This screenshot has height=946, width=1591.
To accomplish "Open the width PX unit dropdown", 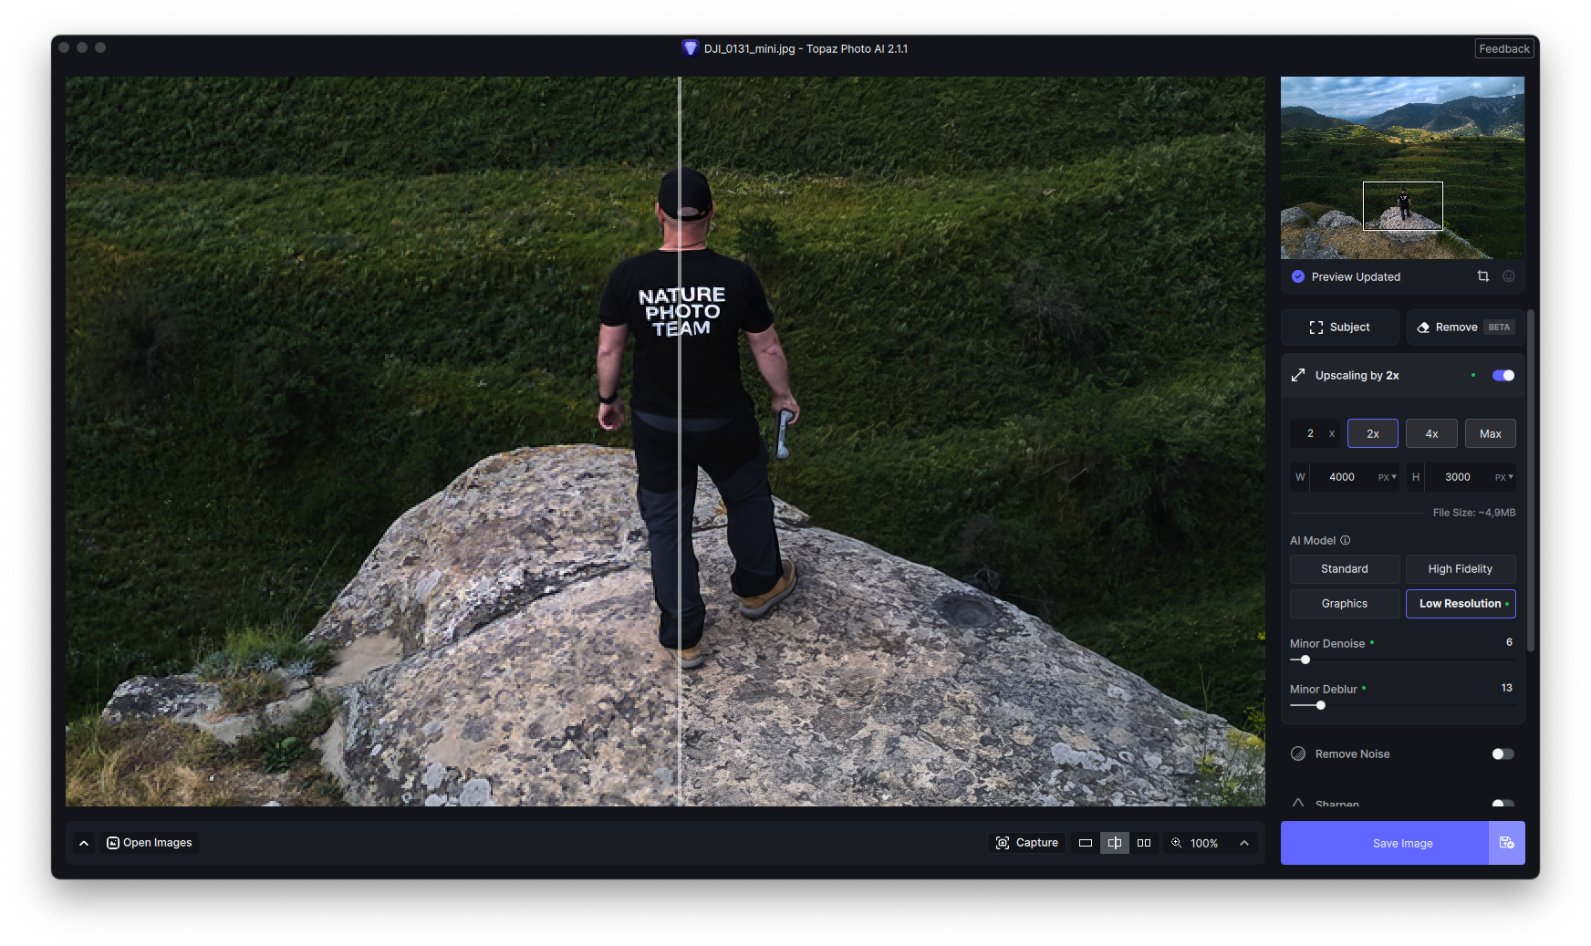I will [1387, 477].
